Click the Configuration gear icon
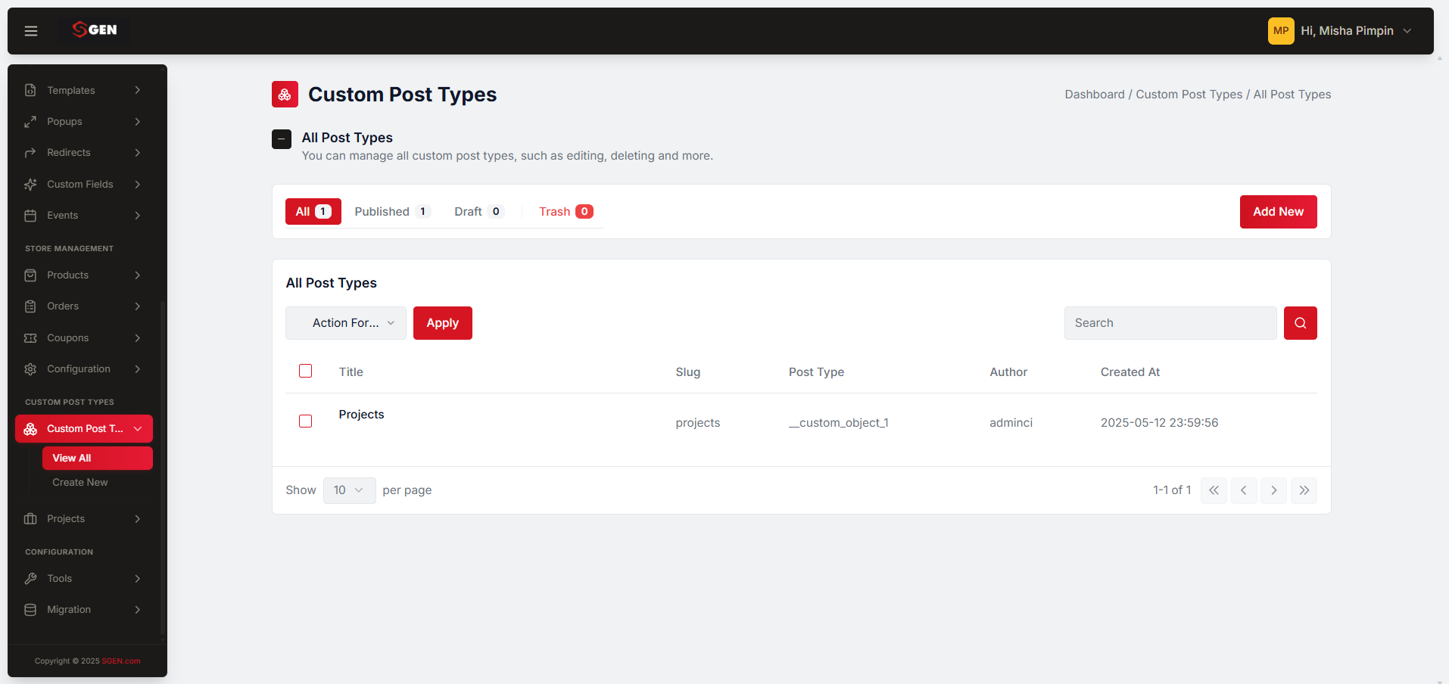Screen dimensions: 1449x684 pyautogui.click(x=30, y=369)
